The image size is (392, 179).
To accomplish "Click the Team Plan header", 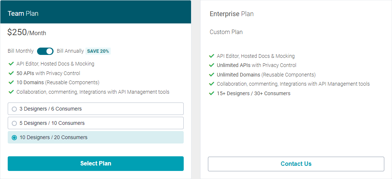I will [23, 14].
